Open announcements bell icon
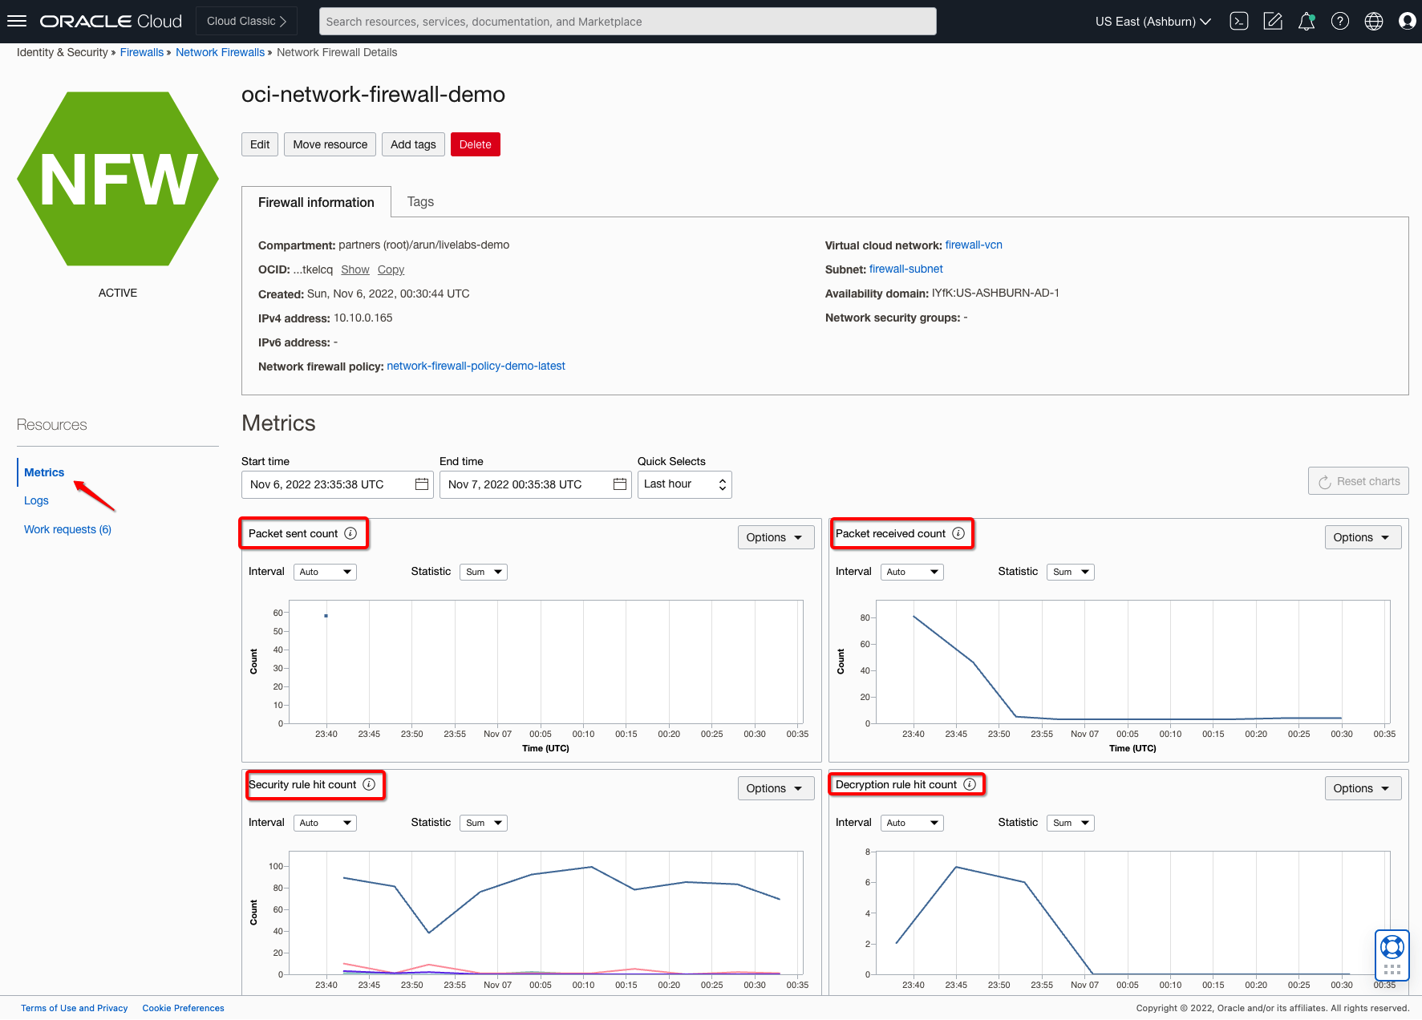The width and height of the screenshot is (1422, 1020). (x=1307, y=22)
